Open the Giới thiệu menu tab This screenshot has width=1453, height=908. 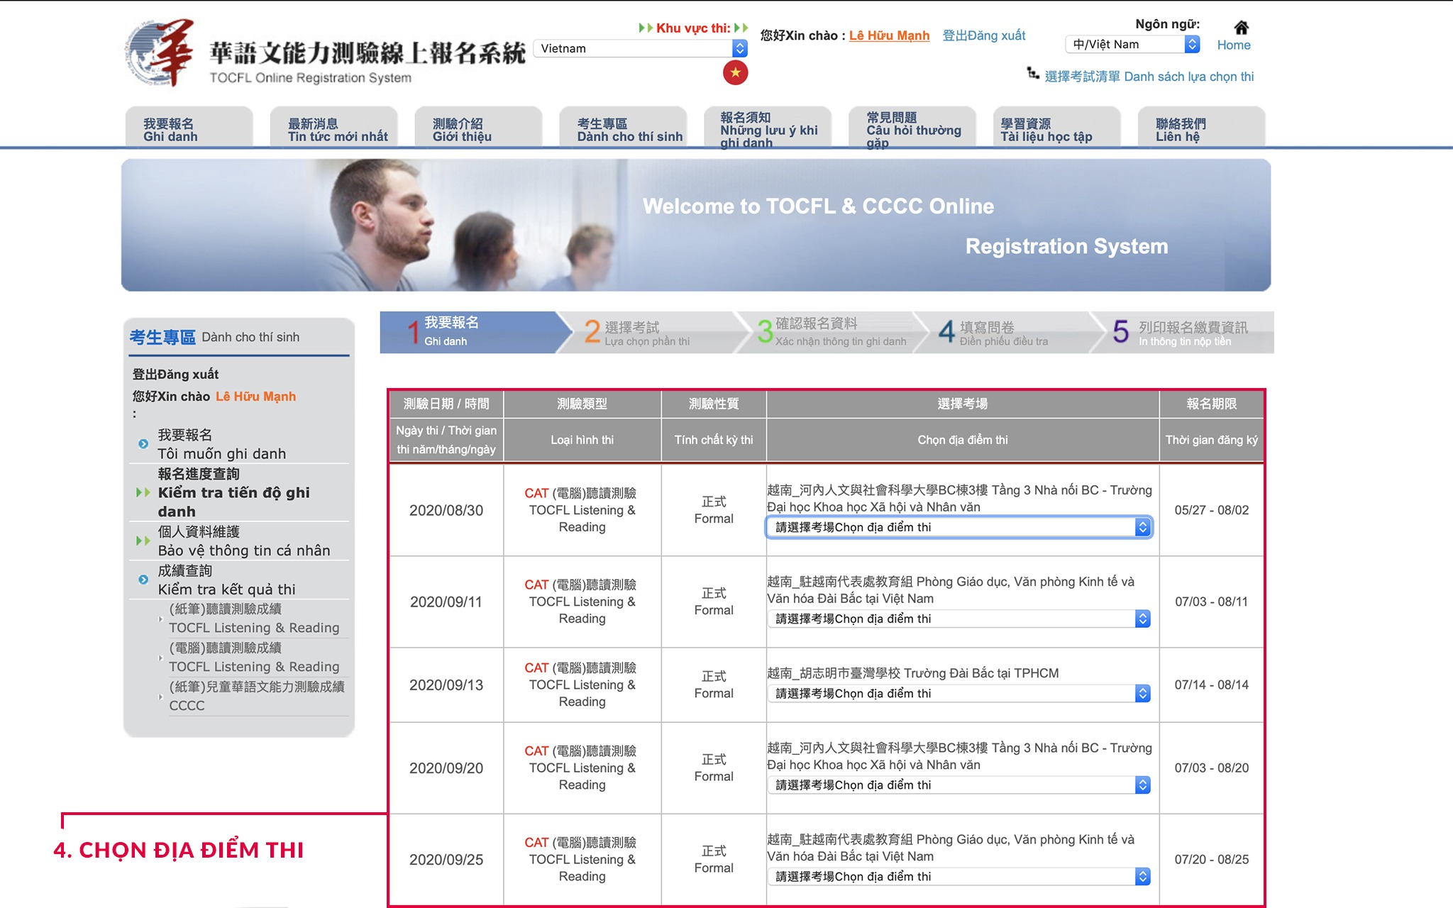click(x=479, y=128)
